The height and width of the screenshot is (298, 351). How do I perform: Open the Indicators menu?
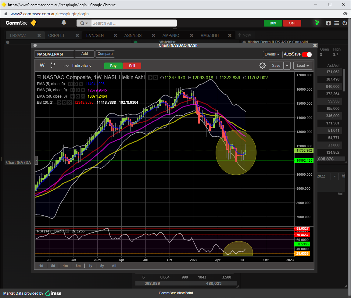coord(77,66)
